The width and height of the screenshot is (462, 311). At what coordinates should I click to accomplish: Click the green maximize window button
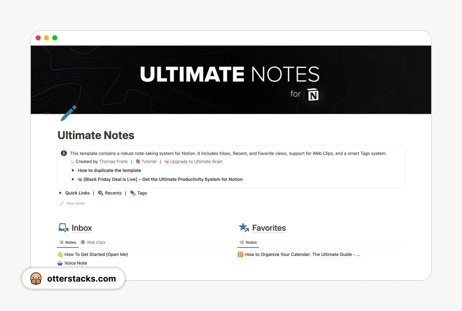pos(55,38)
